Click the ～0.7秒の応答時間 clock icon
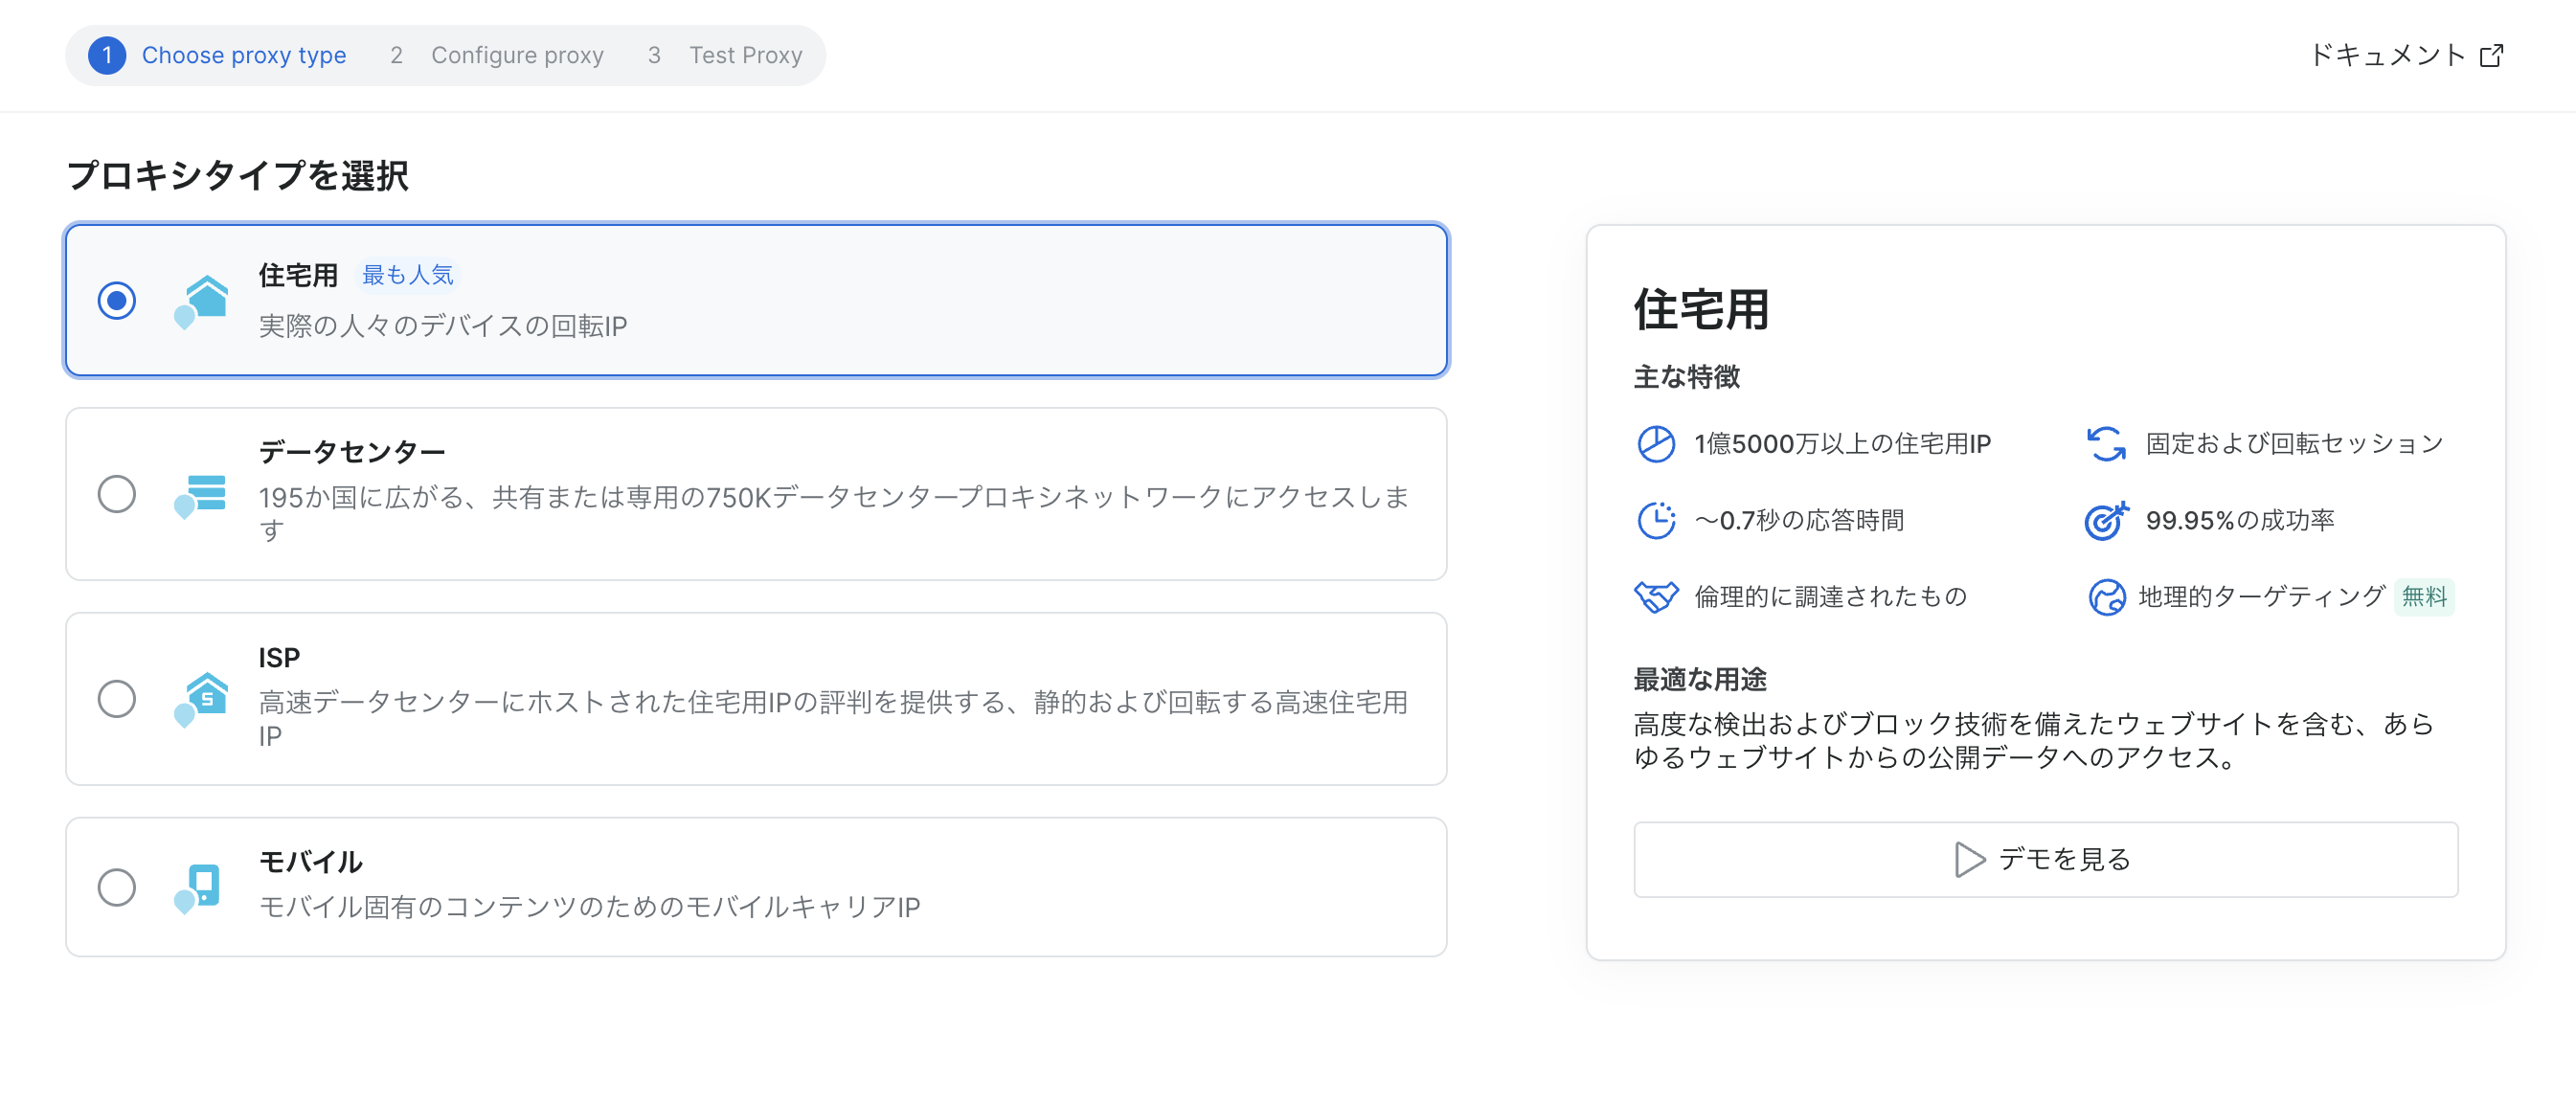2576x1101 pixels. coord(1657,520)
